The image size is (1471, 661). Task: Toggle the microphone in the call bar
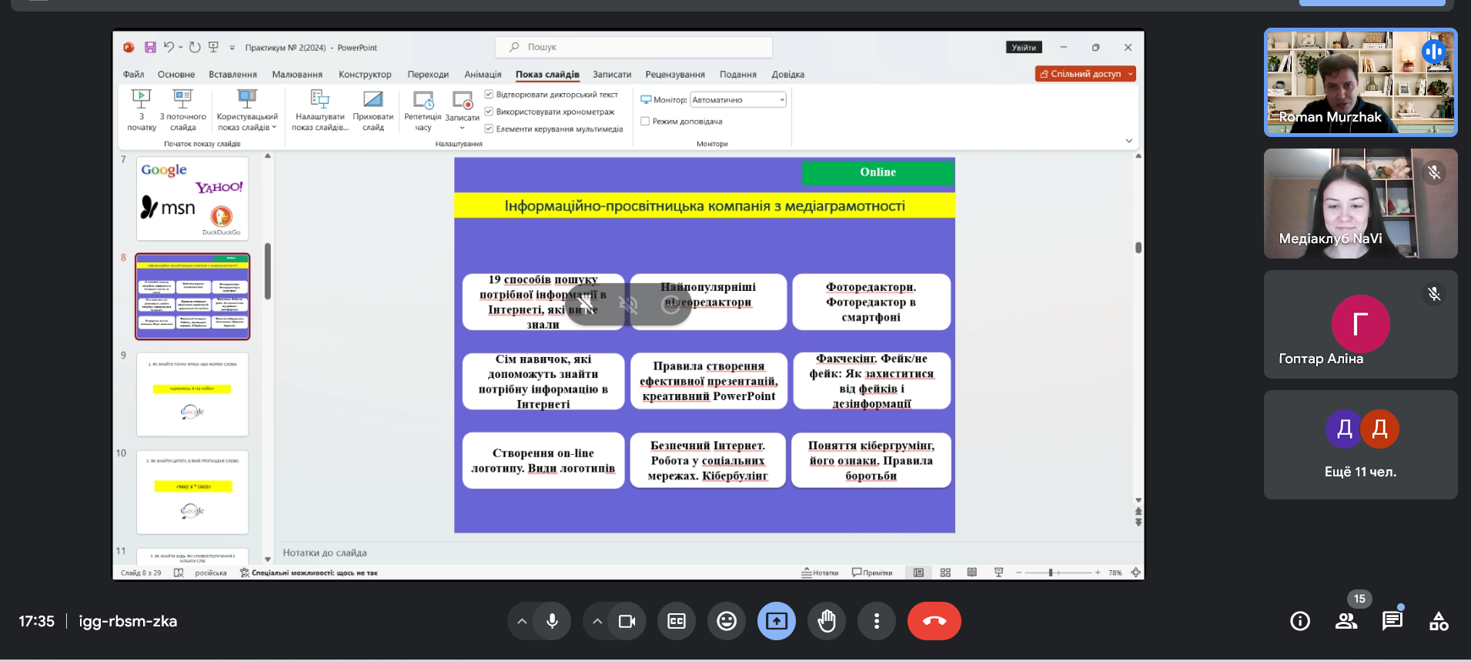[x=552, y=621]
